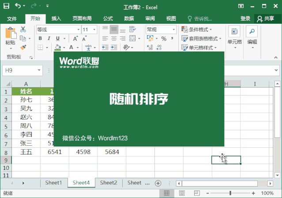Image resolution: width=282 pixels, height=198 pixels.
Task: Switch to Page Layout view icon
Action: (x=182, y=193)
